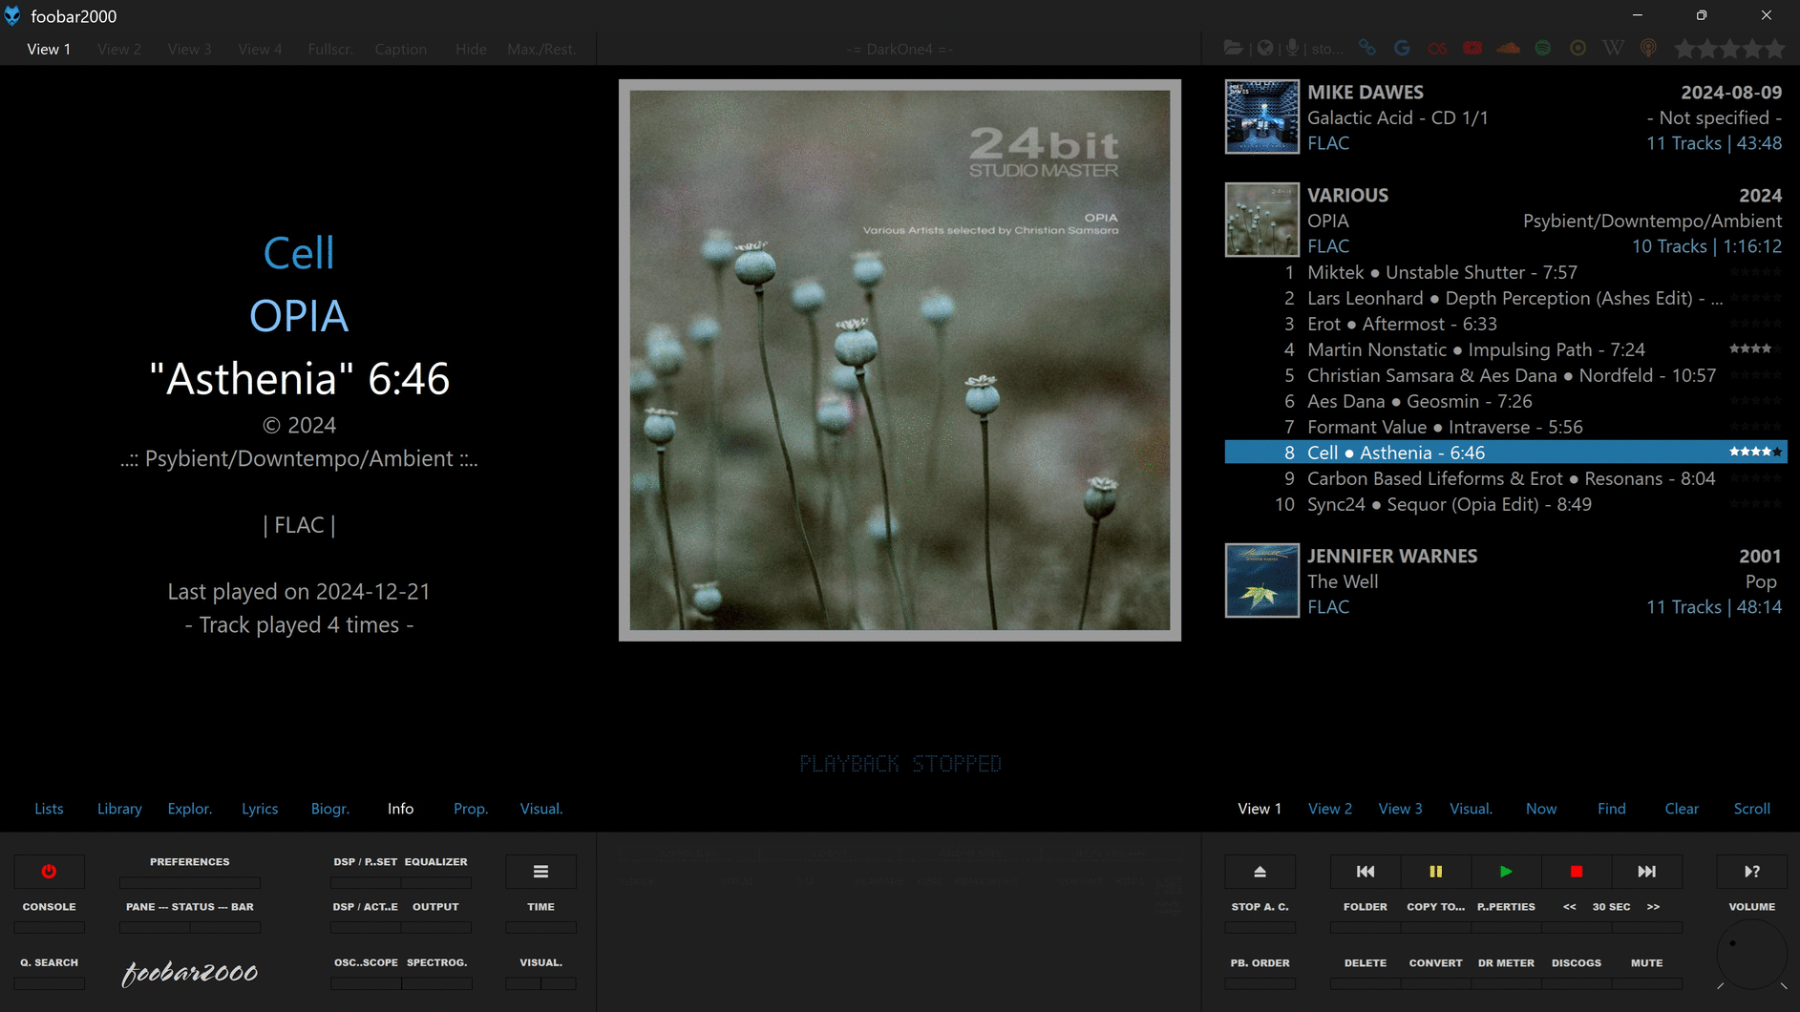The width and height of the screenshot is (1800, 1012).
Task: Click the volume knob
Action: coord(1751,956)
